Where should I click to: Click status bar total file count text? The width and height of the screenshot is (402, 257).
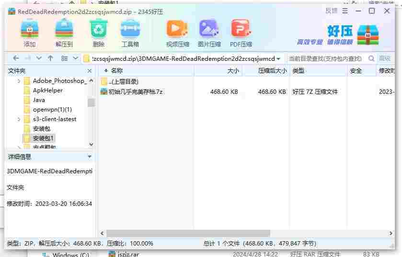click(260, 244)
